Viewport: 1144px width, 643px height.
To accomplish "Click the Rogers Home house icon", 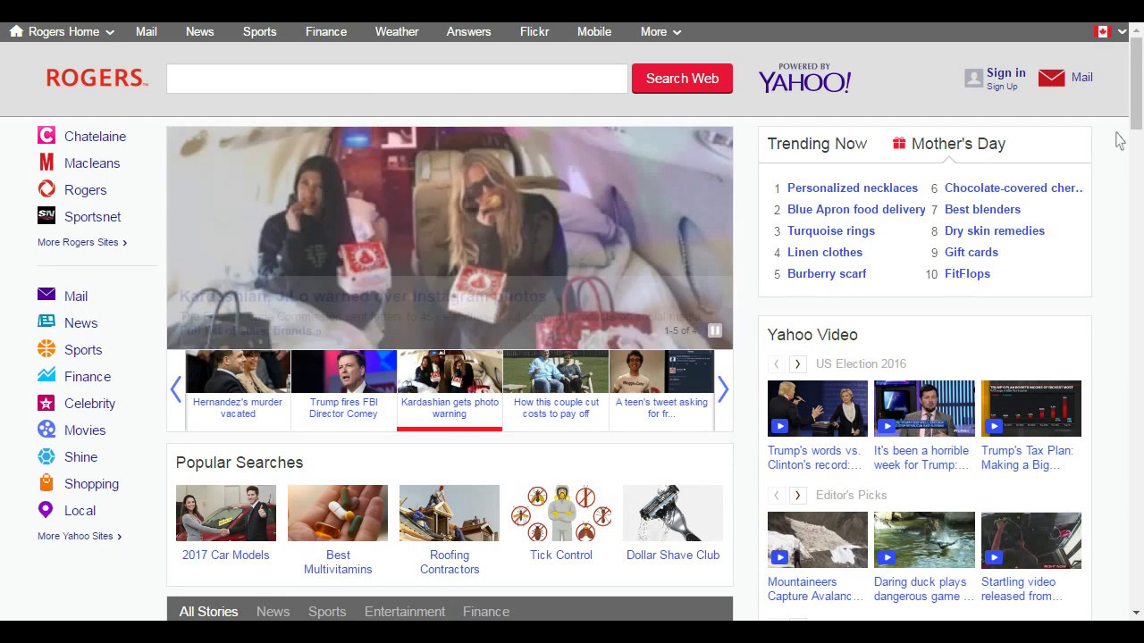I will pos(16,31).
